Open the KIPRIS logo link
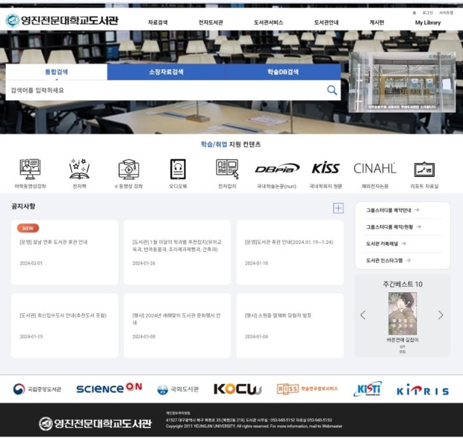Image resolution: width=463 pixels, height=443 pixels. click(422, 390)
